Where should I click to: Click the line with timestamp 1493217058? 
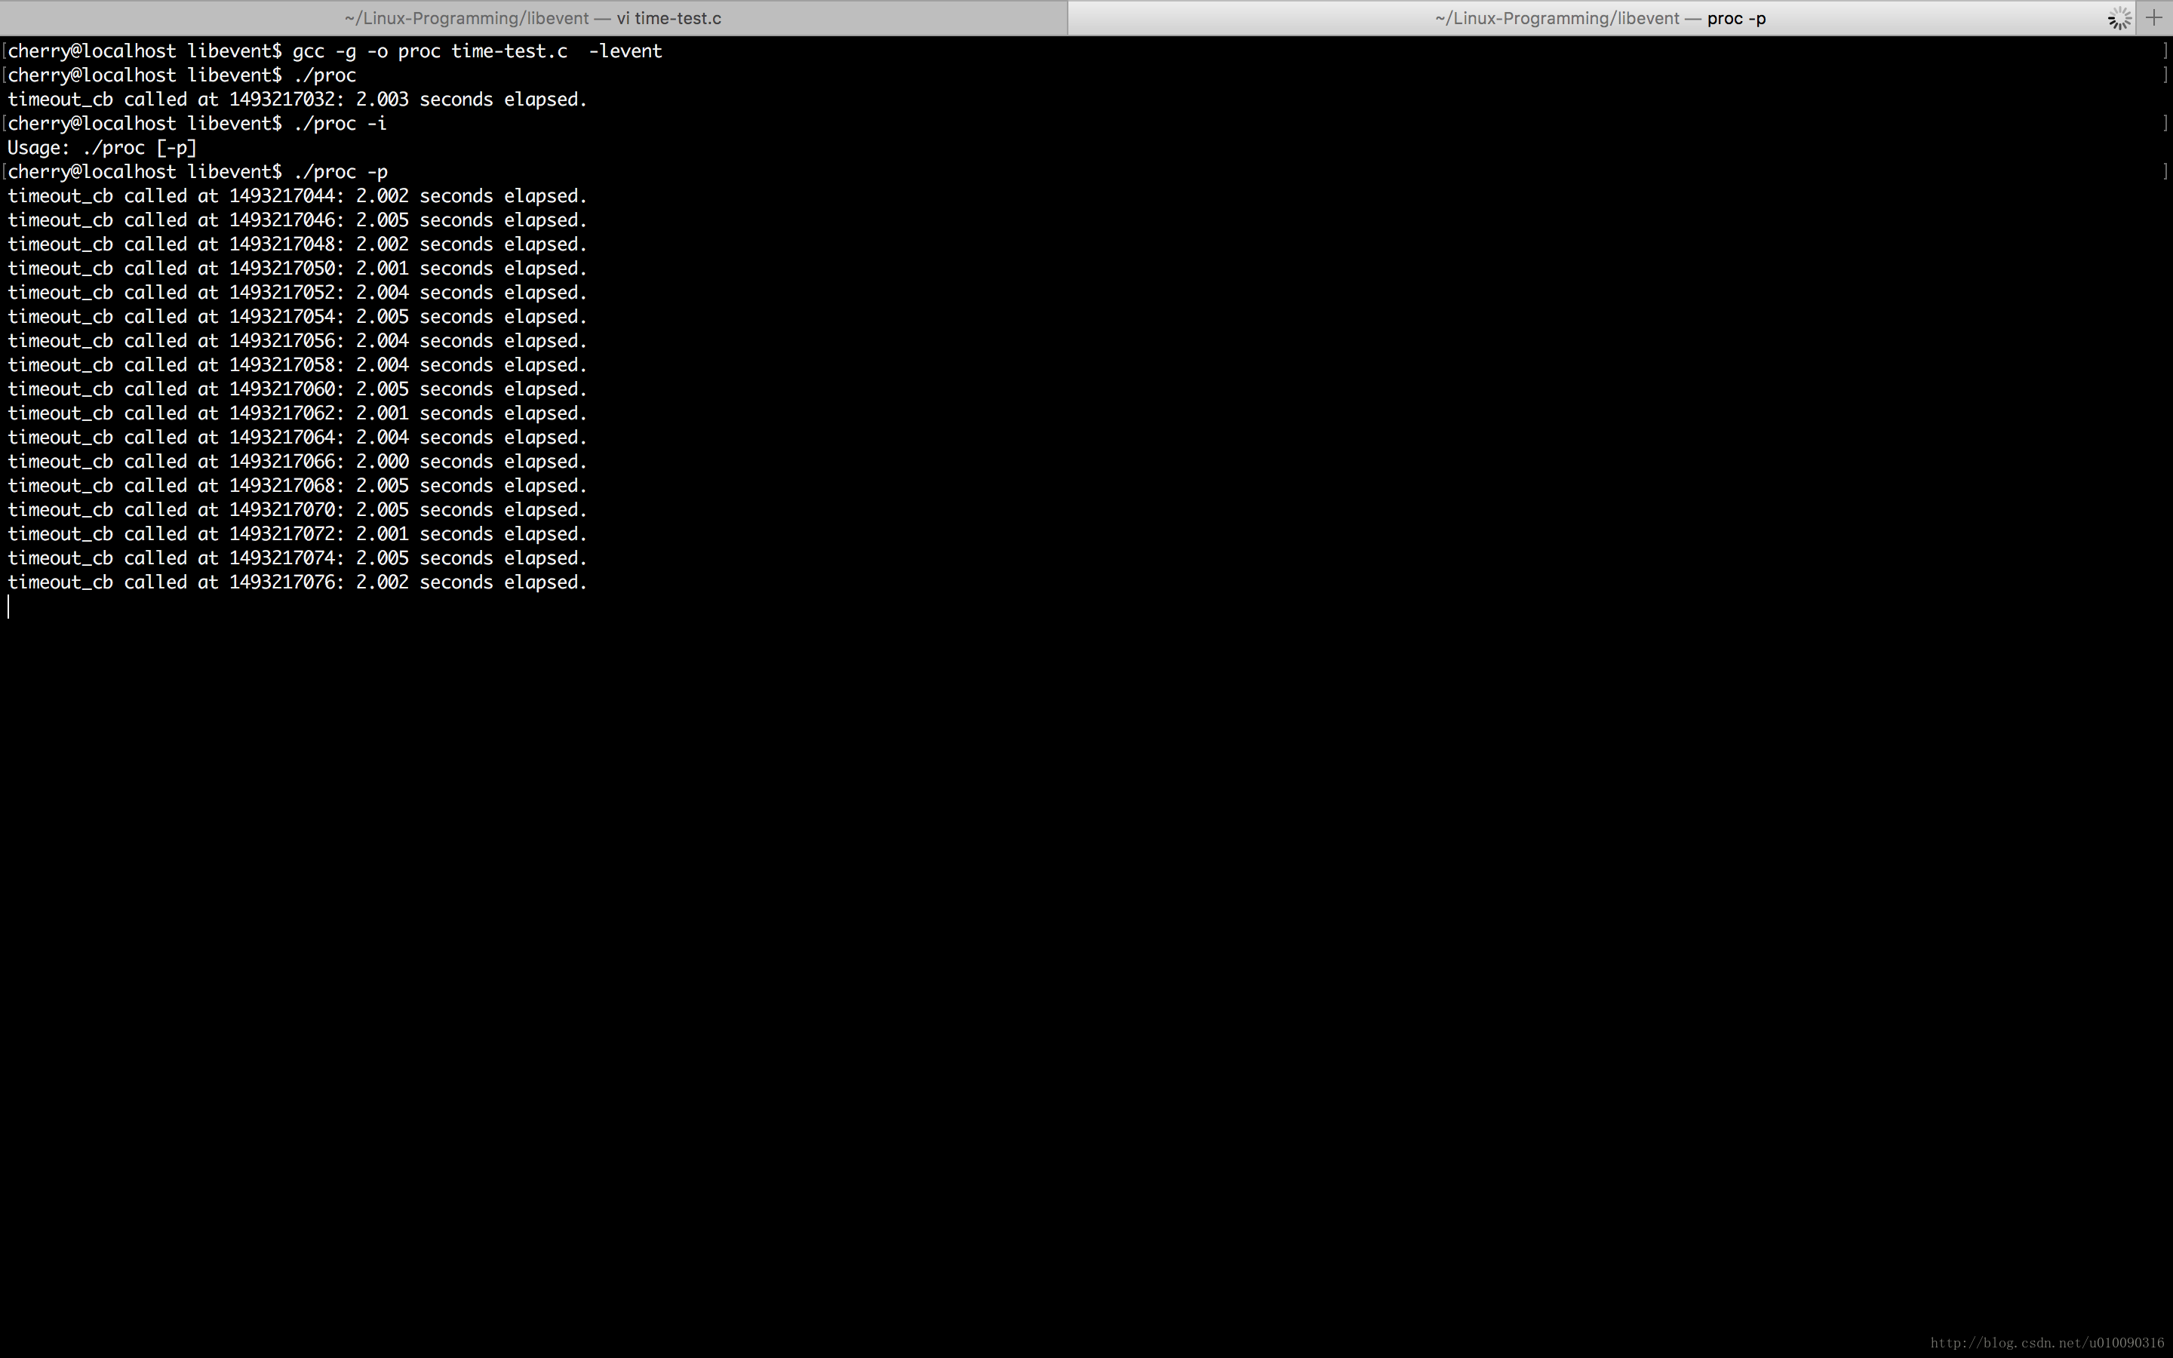(x=297, y=366)
